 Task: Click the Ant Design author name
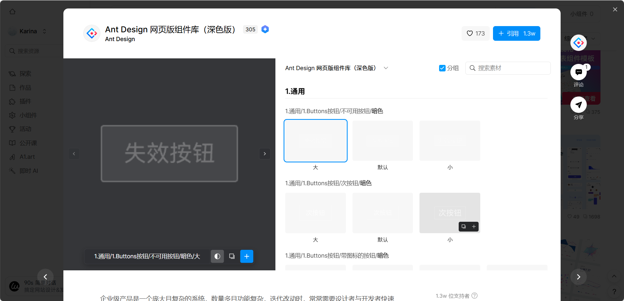[120, 39]
